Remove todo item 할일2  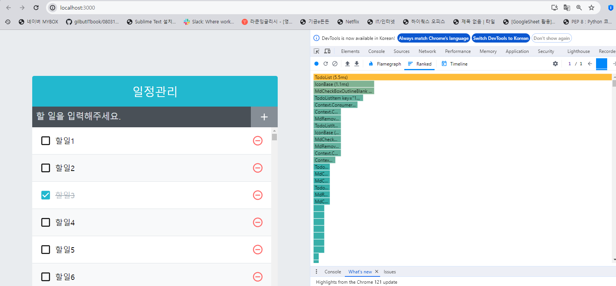coord(258,168)
